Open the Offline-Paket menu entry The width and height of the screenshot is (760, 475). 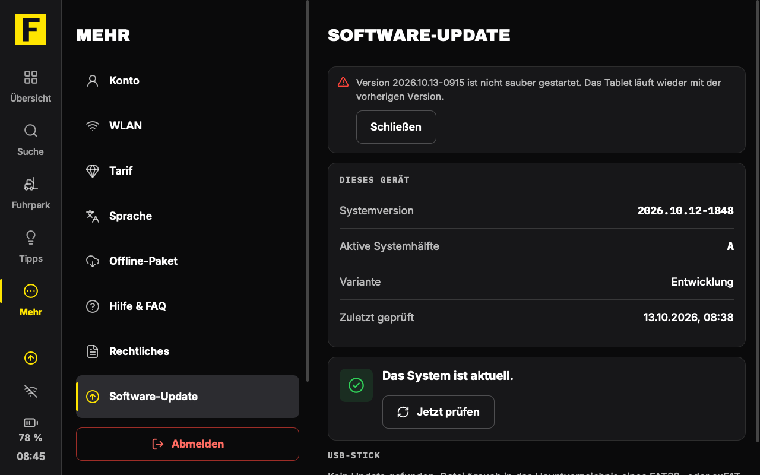pyautogui.click(x=188, y=261)
